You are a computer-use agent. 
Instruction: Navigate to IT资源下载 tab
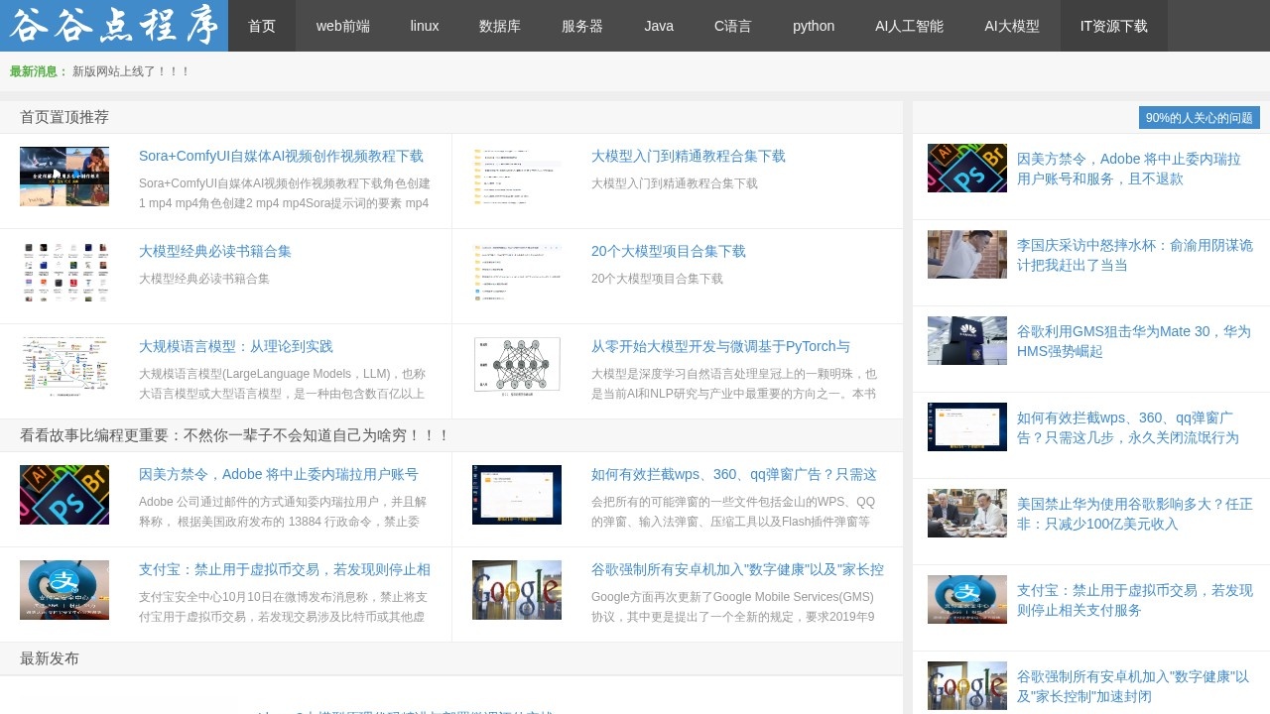click(1113, 26)
